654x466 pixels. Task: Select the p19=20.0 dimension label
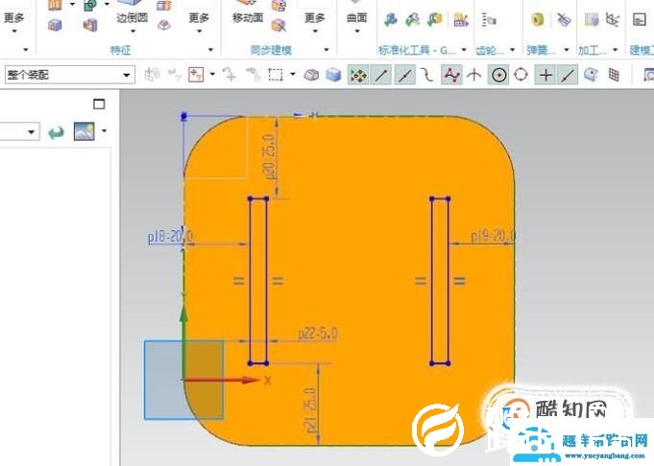(x=492, y=236)
